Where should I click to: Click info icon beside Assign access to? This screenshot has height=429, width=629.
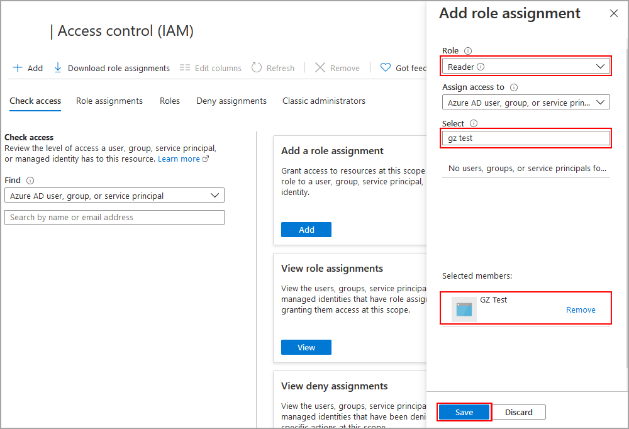(x=514, y=87)
